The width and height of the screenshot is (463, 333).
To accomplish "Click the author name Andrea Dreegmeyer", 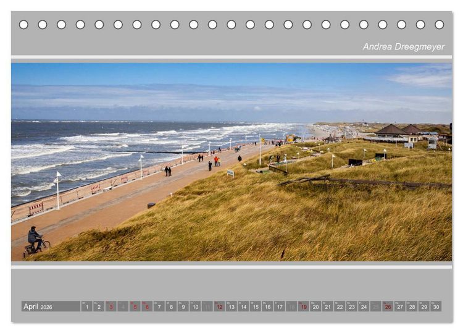I will click(403, 47).
